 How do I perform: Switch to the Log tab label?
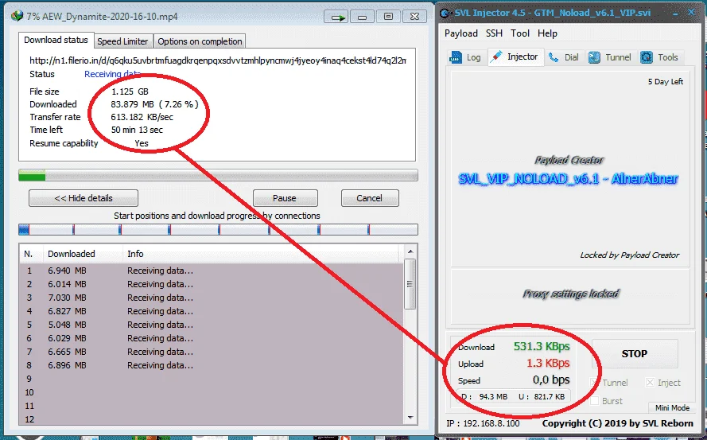pos(473,57)
